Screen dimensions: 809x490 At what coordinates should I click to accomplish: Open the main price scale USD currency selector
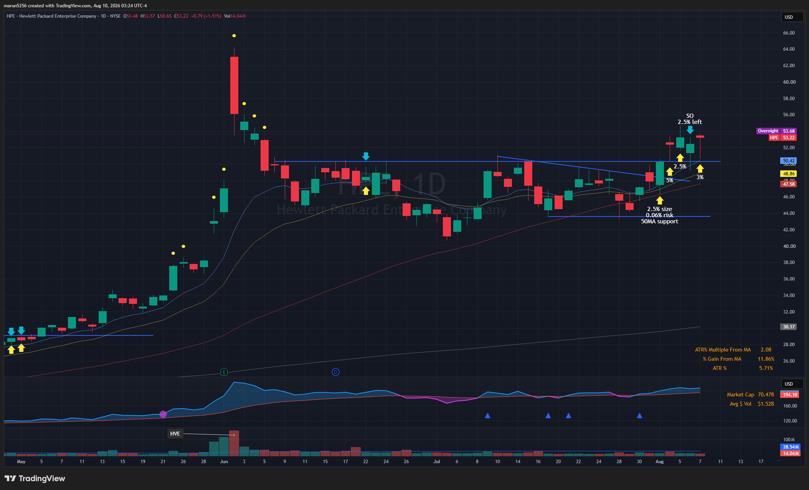pos(792,17)
